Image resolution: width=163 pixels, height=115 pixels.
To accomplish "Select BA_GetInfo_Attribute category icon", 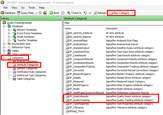I will [67, 33].
